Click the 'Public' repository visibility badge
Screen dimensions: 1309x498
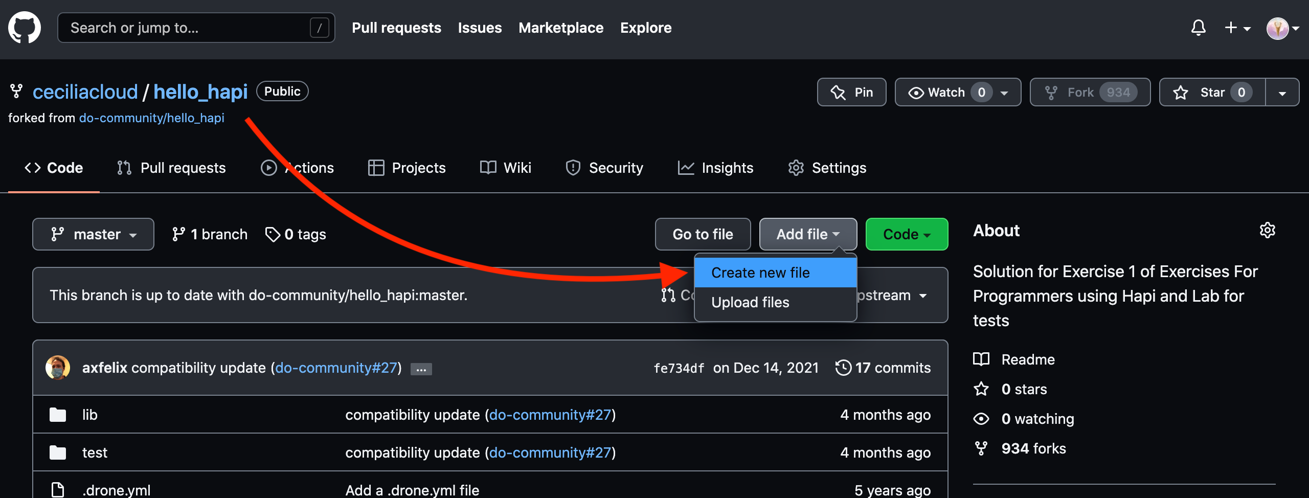(x=282, y=91)
